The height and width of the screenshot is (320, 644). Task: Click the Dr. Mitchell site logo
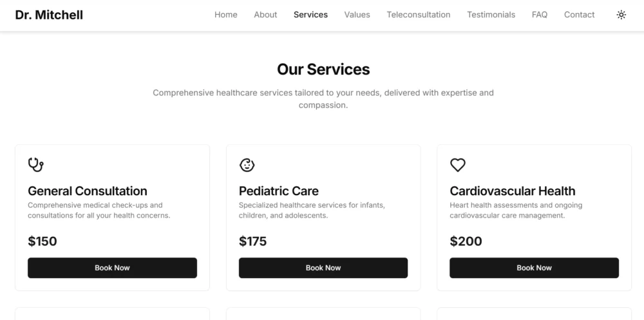[x=49, y=15]
